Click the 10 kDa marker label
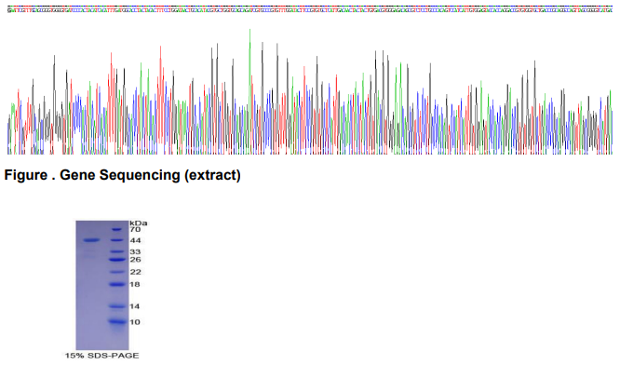Screen dimensions: 620x365 pos(135,322)
